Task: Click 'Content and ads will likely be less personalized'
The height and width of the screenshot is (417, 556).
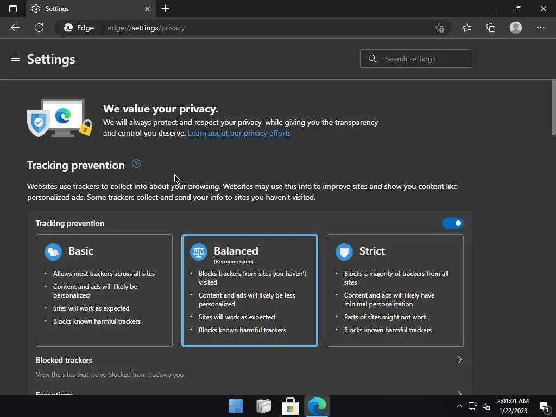Action: tap(247, 300)
